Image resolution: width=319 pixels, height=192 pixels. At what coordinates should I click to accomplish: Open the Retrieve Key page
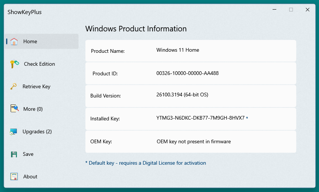coord(36,87)
